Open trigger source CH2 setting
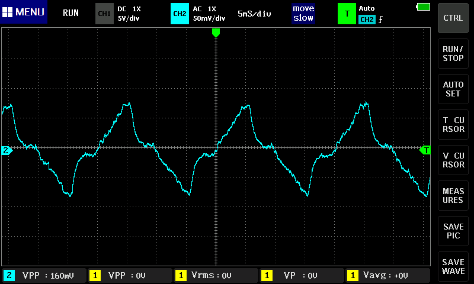The height and width of the screenshot is (284, 474). pyautogui.click(x=367, y=20)
